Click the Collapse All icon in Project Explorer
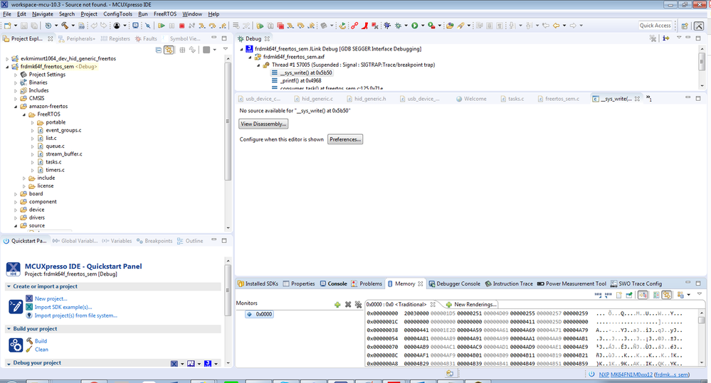 158,50
